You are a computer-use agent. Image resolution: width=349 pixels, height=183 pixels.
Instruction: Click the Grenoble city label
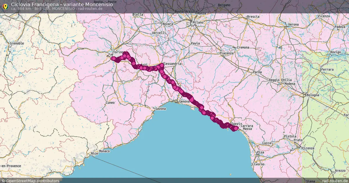17,44
